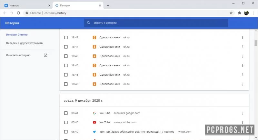This screenshot has width=258, height=140.
Task: Open the Extensions puzzle icon
Action: click(x=239, y=13)
